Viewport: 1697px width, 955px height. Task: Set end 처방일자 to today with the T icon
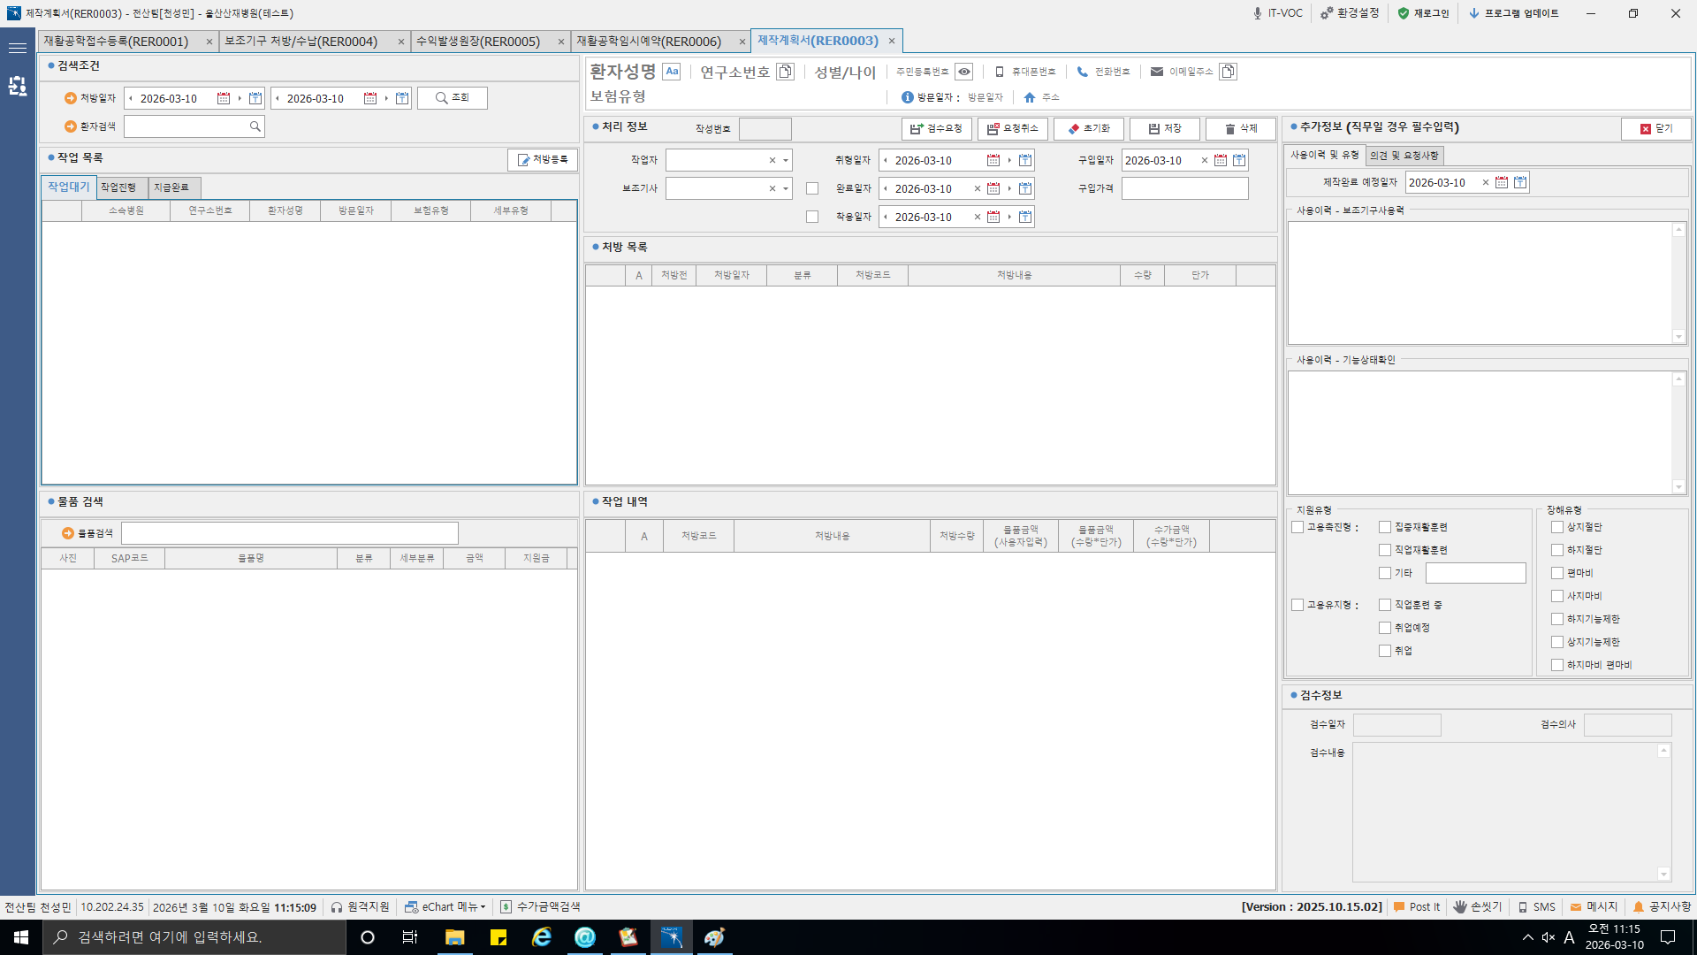coord(402,98)
